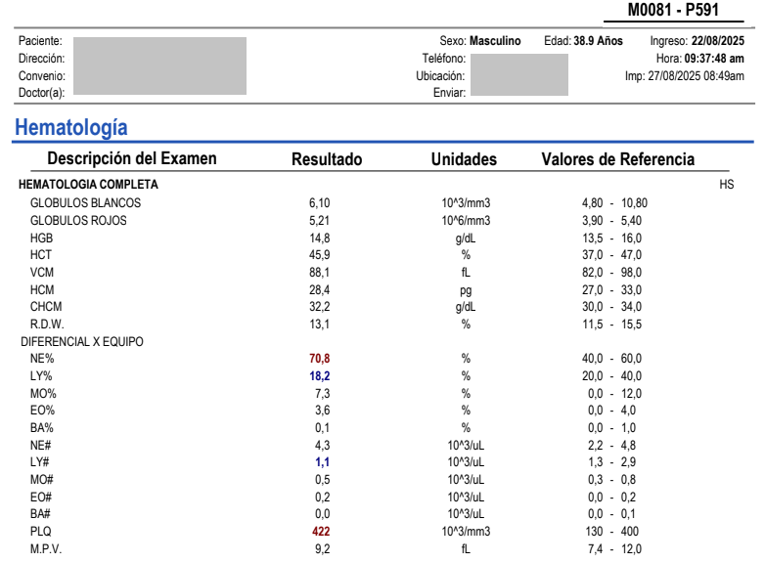Click the HGB reference range 13,5 - 16,0
This screenshot has height=563, width=765.
(x=613, y=238)
